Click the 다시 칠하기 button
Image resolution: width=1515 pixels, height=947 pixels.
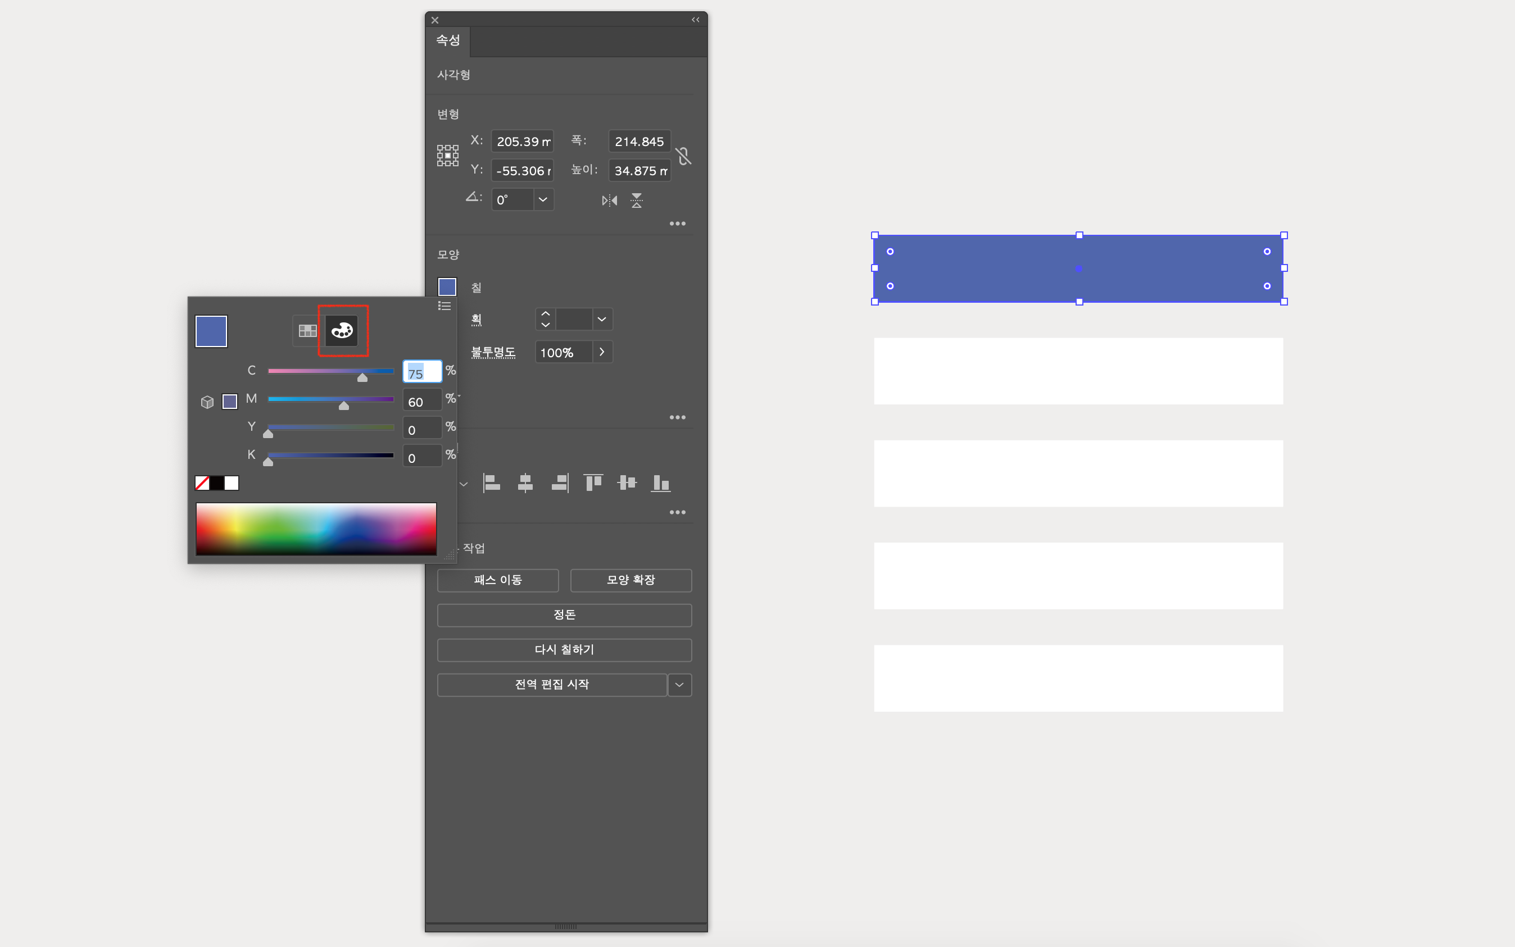pyautogui.click(x=564, y=649)
